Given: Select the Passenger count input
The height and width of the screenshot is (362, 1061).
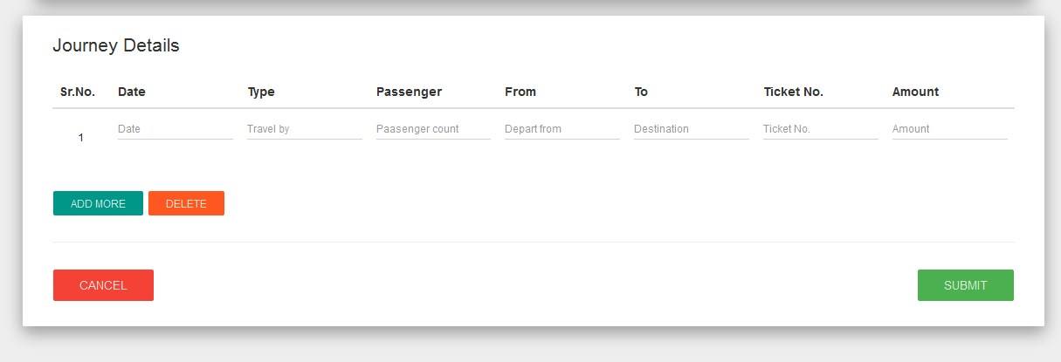Looking at the screenshot, I should [x=433, y=129].
